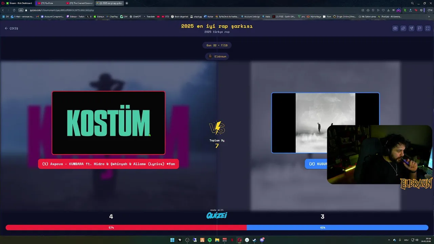This screenshot has width=434, height=244.
Task: Open the taskbar clock 20:16
Action: [x=426, y=240]
